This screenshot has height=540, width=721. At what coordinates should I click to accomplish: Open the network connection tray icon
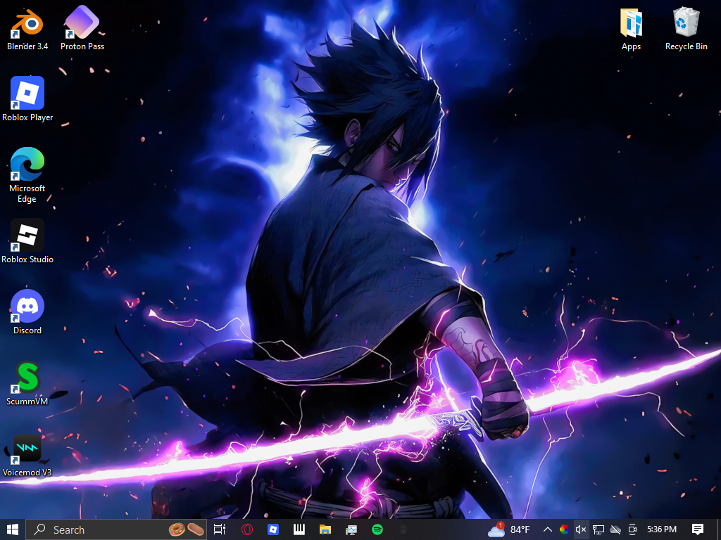tap(598, 529)
